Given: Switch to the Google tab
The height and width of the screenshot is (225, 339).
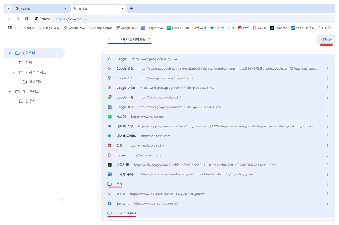Looking at the screenshot, I should [x=41, y=9].
